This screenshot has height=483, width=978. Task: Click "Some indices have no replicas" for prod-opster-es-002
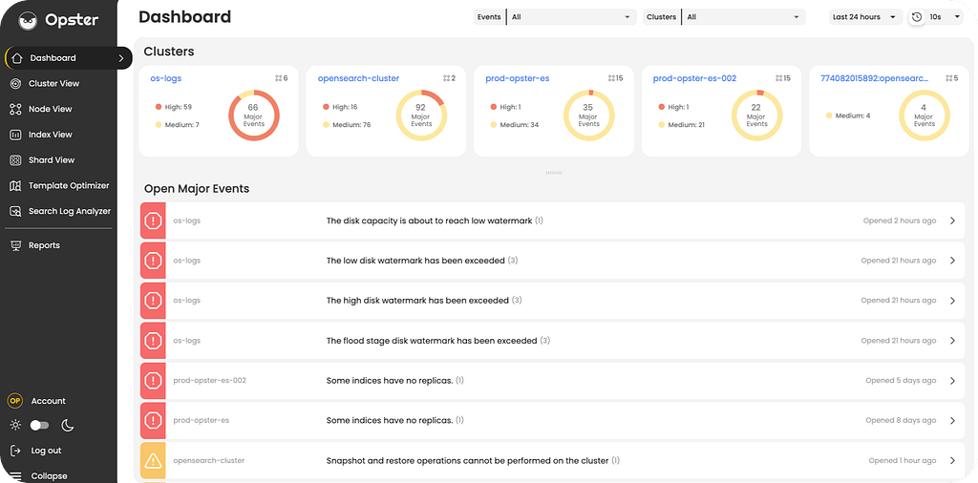click(x=390, y=380)
